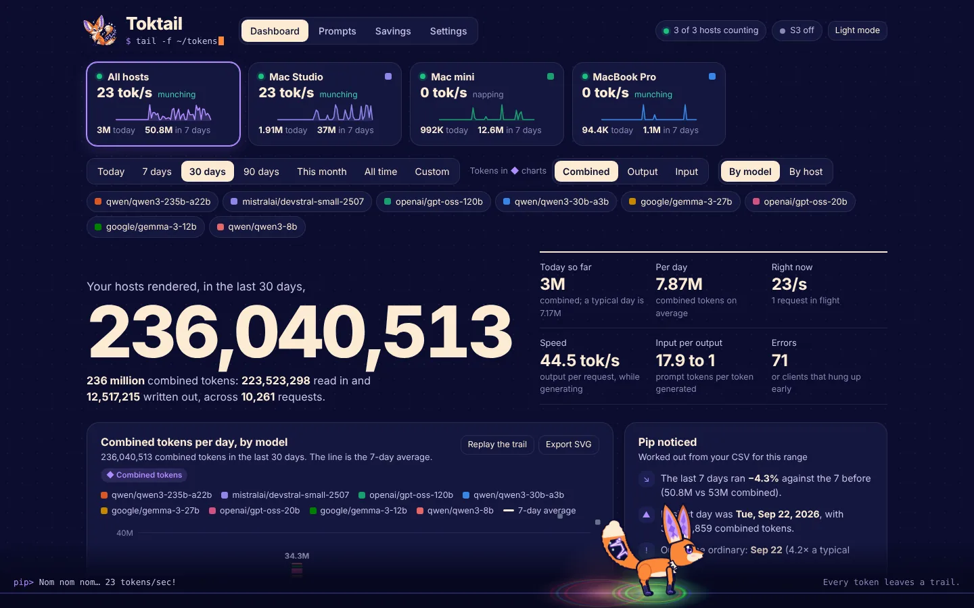Viewport: 974px width, 608px height.
Task: Show Output tokens in charts
Action: 643,172
